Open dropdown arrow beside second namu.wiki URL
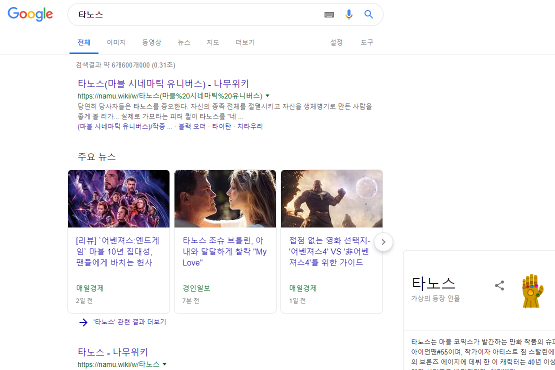Image resolution: width=555 pixels, height=370 pixels. click(x=164, y=364)
